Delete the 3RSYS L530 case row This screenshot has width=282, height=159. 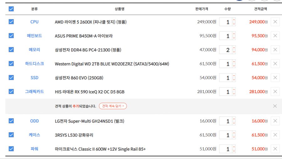coord(275,135)
